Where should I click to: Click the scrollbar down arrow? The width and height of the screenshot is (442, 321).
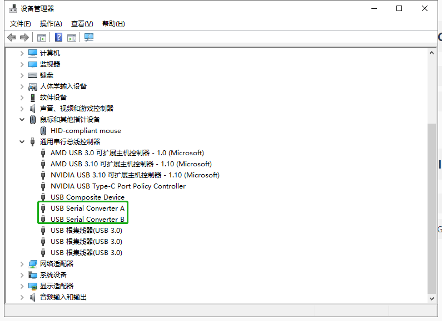click(431, 299)
